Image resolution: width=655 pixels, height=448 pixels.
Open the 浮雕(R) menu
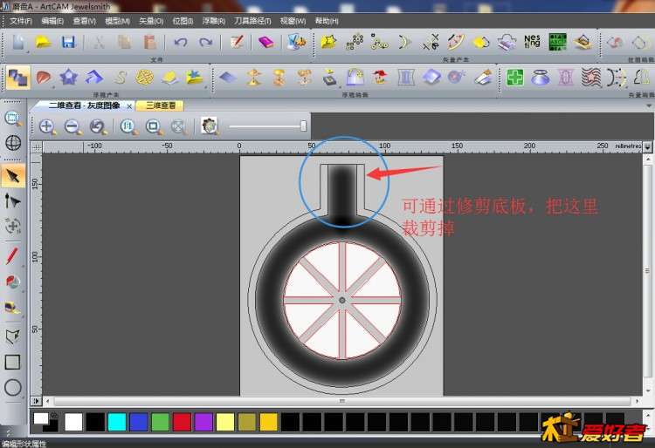(213, 20)
